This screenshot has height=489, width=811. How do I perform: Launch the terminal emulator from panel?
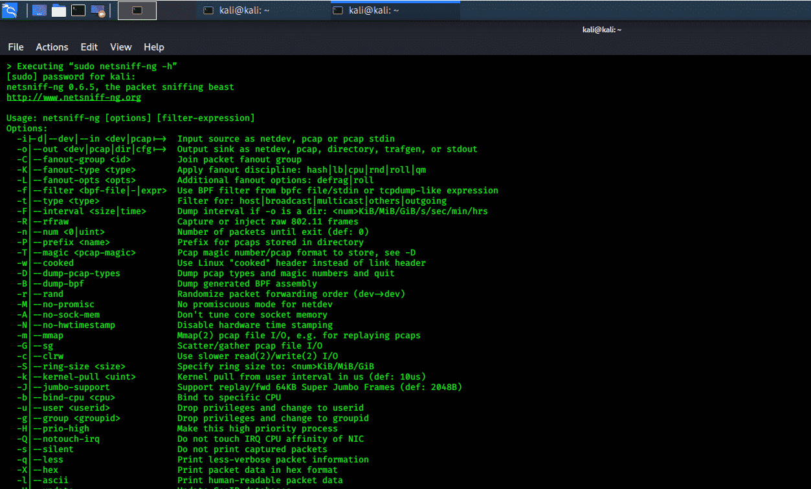78,10
